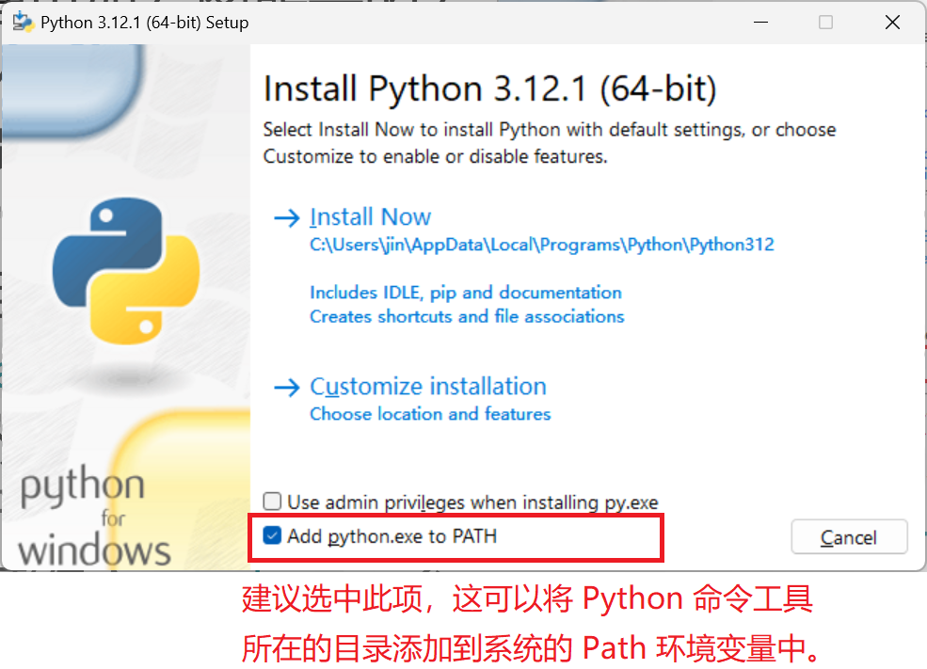The image size is (927, 669).
Task: Click "Use admin privileges when installing py.exe" label
Action: (472, 502)
